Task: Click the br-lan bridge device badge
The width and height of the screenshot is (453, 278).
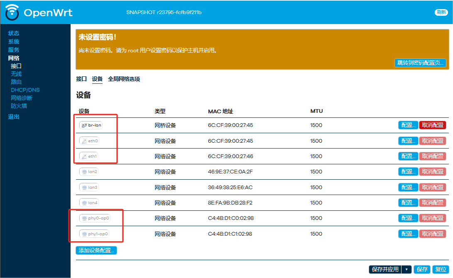Action: 91,125
